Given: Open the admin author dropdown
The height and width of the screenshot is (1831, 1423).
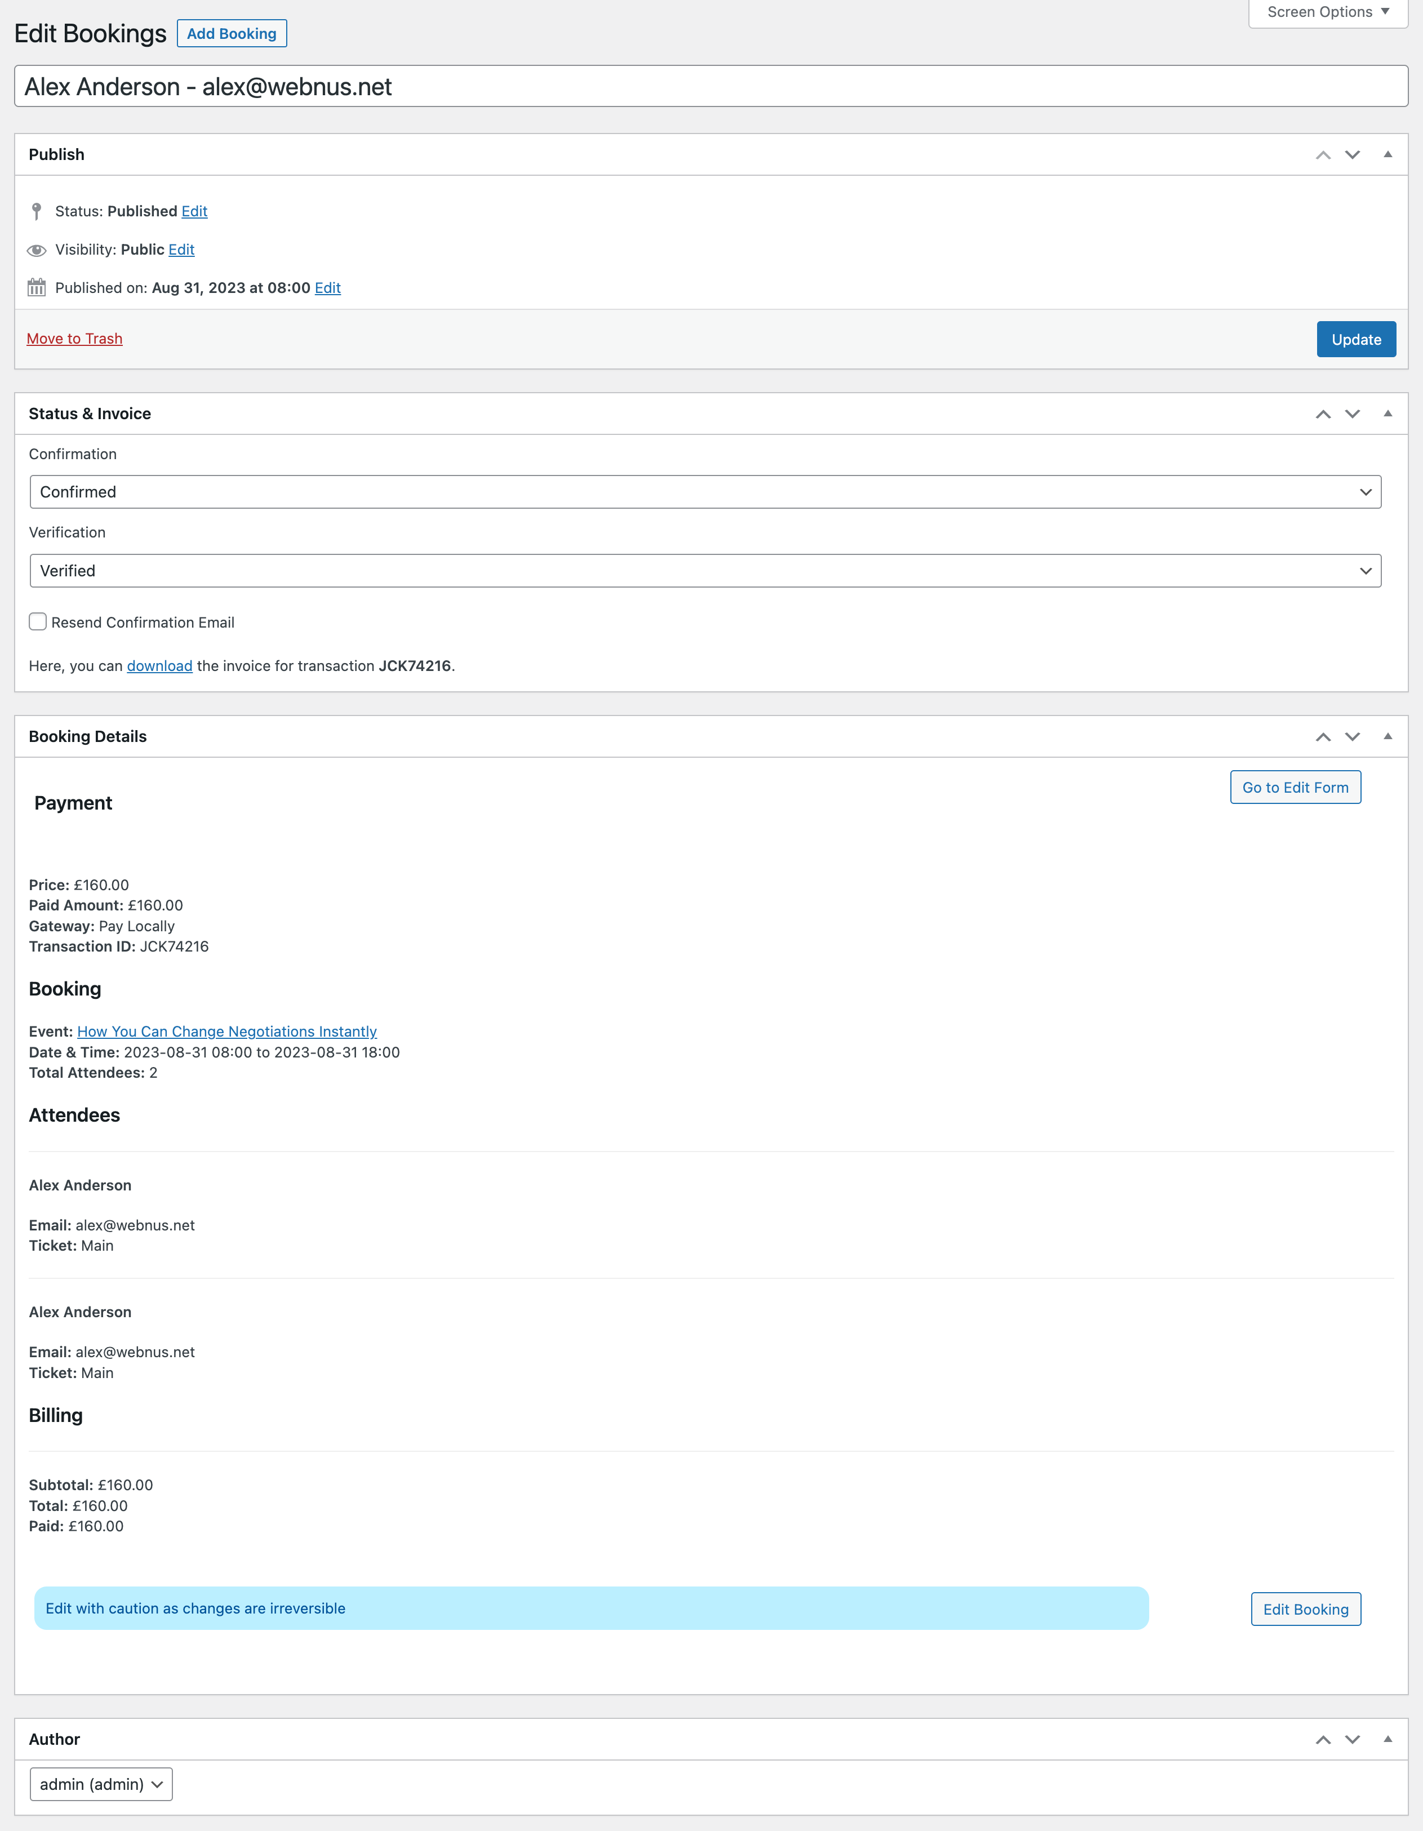Looking at the screenshot, I should point(101,1784).
